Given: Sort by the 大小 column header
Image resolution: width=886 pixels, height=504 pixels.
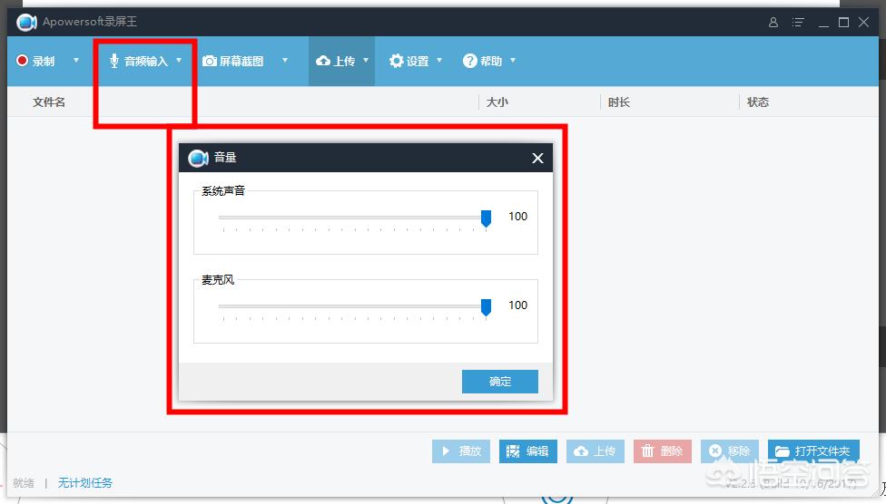Looking at the screenshot, I should (497, 102).
